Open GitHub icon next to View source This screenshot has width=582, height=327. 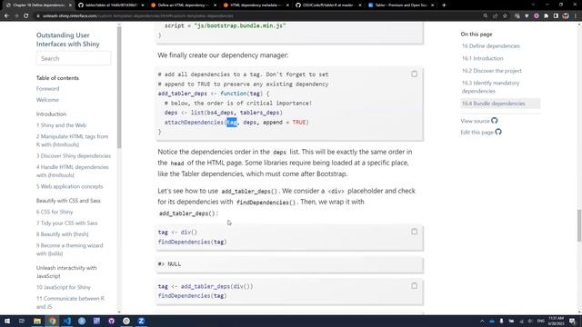495,121
